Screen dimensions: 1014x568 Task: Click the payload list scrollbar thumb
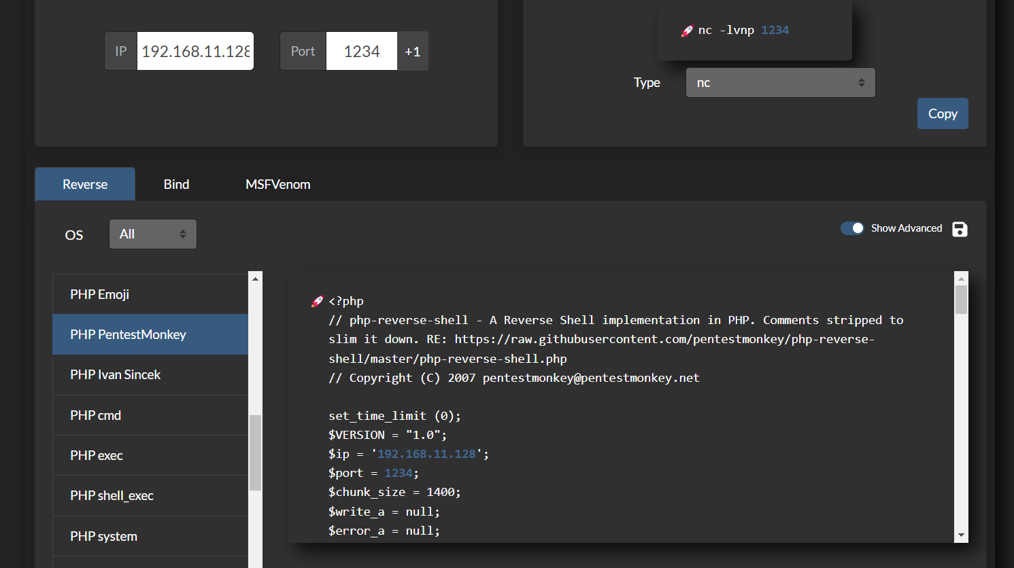(255, 452)
